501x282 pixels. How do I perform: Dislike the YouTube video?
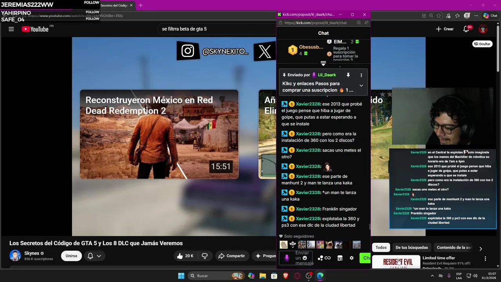point(205,256)
